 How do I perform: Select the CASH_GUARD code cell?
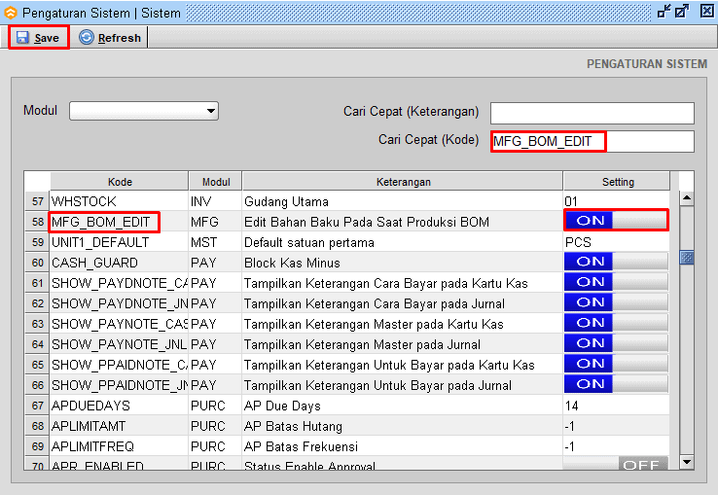(x=119, y=263)
